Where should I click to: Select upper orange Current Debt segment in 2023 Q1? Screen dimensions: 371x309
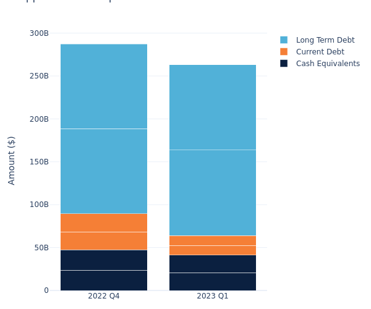tap(213, 240)
